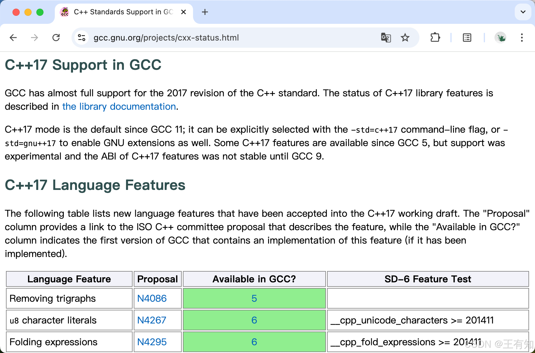The image size is (535, 353).
Task: Click the Folding expressions cell
Action: [x=69, y=342]
